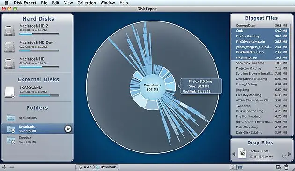Open the File menu
Screen dimensions: 295x171
pyautogui.click(x=44, y=3)
